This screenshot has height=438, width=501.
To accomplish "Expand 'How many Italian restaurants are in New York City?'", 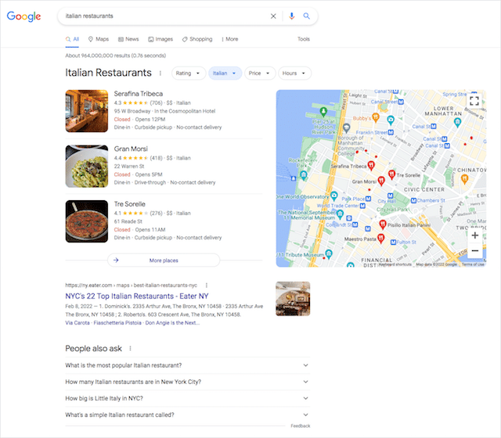I will pyautogui.click(x=187, y=382).
